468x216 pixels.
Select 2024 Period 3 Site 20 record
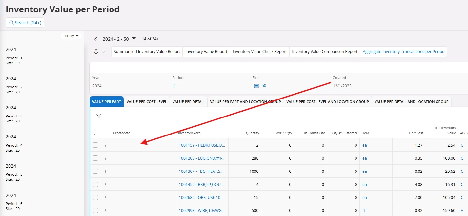coord(42,114)
